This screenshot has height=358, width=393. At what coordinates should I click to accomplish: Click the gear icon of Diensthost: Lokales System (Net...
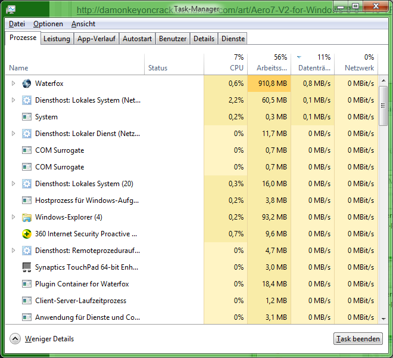coord(27,100)
